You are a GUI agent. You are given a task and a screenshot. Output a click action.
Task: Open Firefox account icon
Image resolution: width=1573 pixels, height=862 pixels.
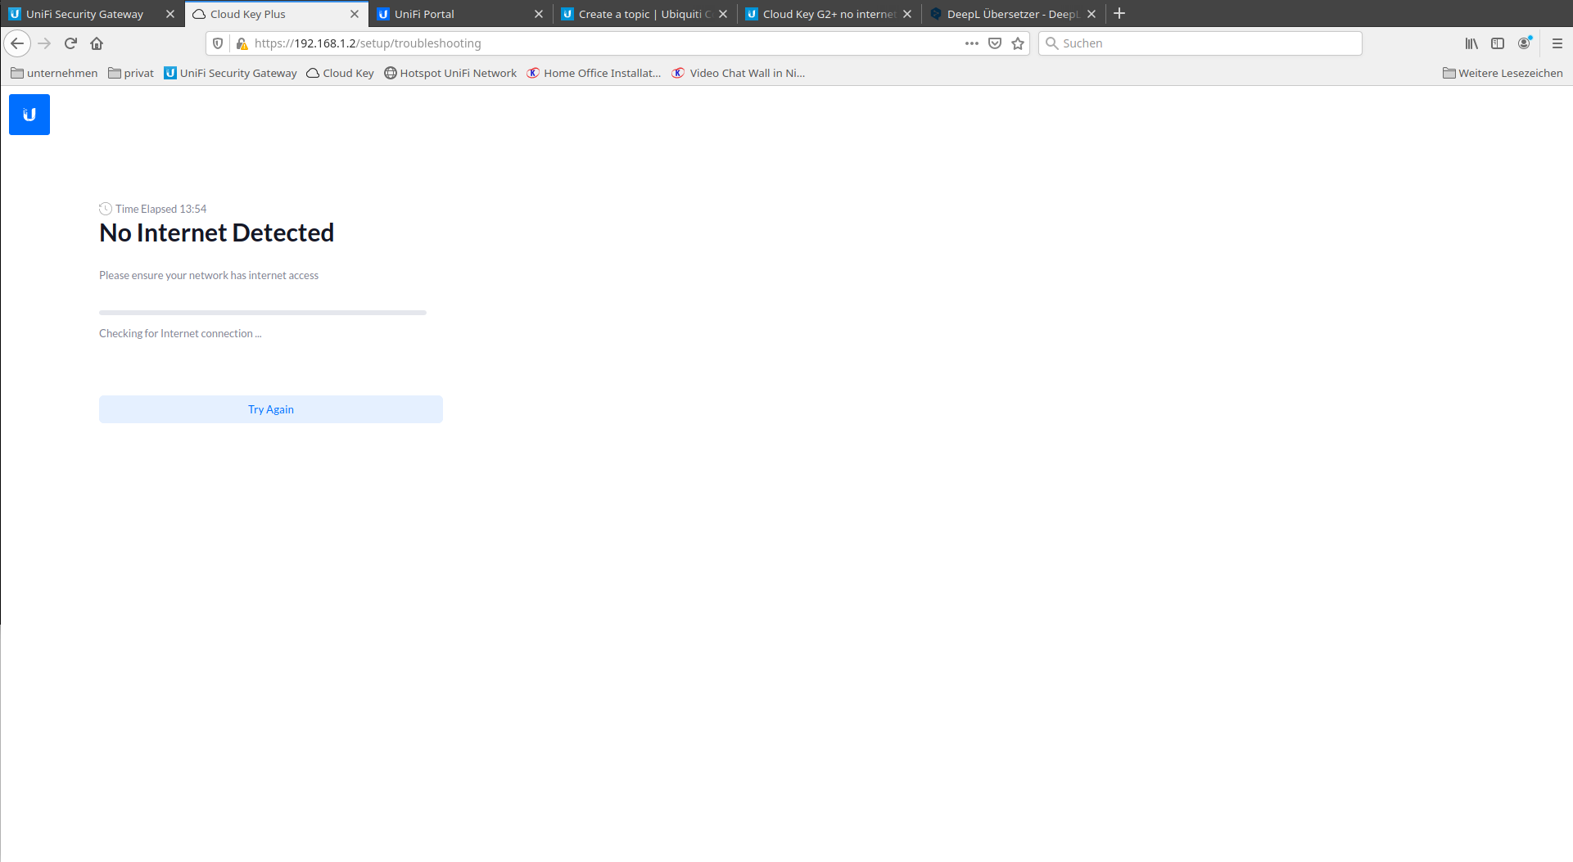pos(1524,43)
